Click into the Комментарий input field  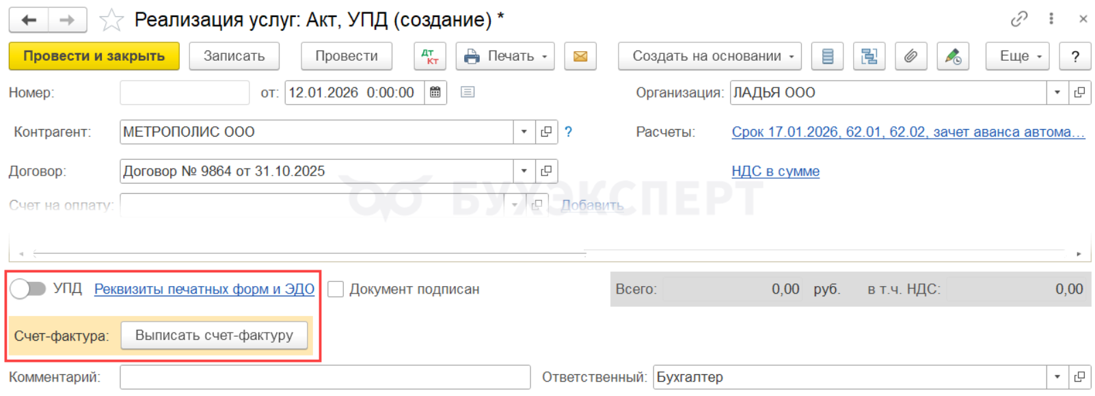coord(325,377)
